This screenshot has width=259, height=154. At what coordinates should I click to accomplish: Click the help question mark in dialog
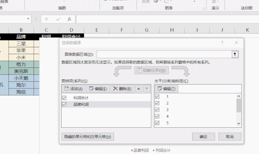pos(222,43)
